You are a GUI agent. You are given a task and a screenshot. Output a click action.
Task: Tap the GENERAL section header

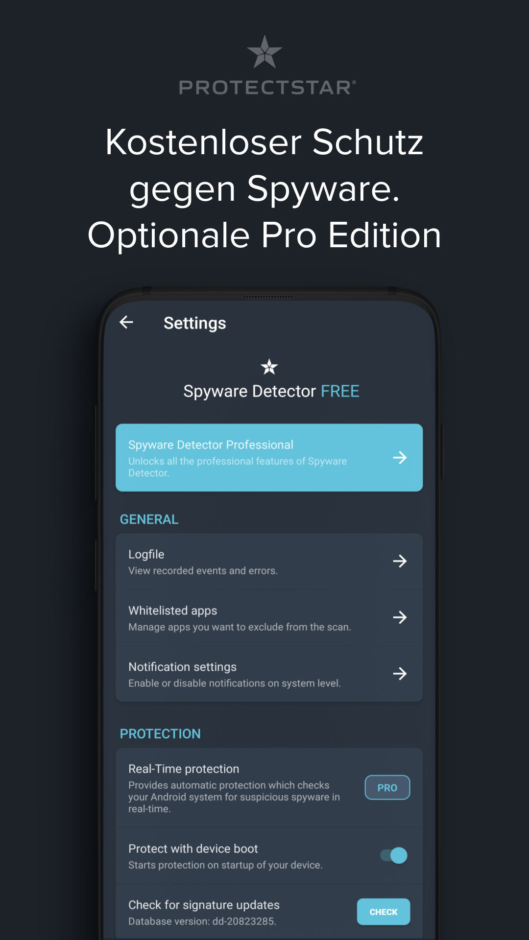coord(149,519)
